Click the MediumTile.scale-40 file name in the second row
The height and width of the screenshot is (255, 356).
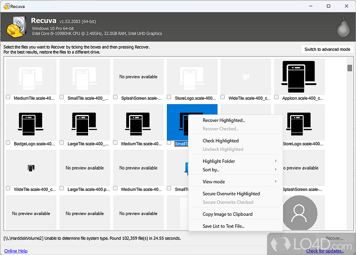click(x=142, y=144)
